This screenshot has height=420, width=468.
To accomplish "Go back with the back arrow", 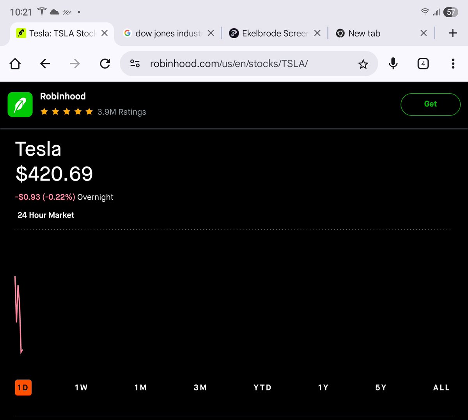I will [45, 64].
